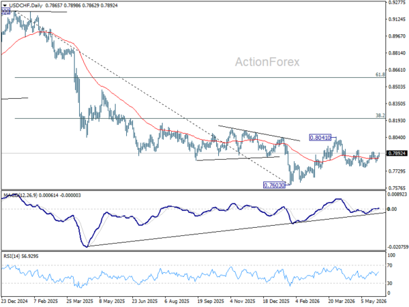
Task: Click the 23 Dec 2024 date label
Action: pyautogui.click(x=14, y=302)
